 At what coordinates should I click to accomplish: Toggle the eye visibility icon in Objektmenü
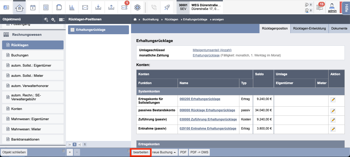(46, 19)
